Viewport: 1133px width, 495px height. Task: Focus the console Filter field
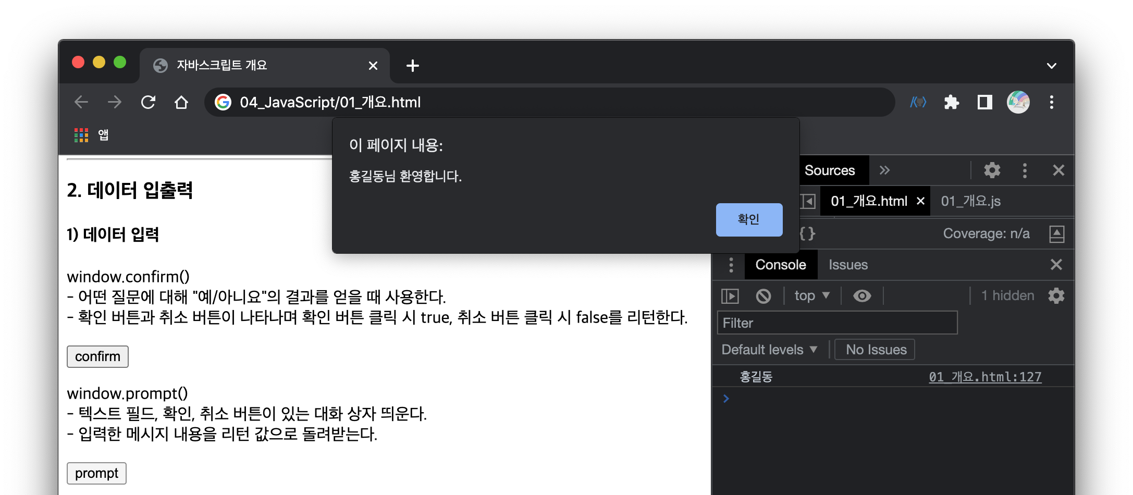pos(837,323)
